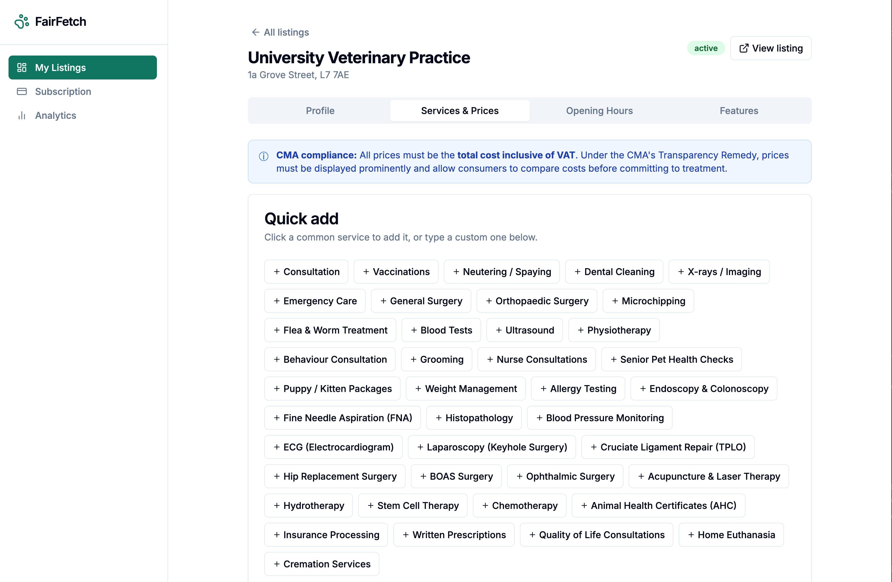The height and width of the screenshot is (582, 892).
Task: Select the Features tab
Action: [x=738, y=111]
